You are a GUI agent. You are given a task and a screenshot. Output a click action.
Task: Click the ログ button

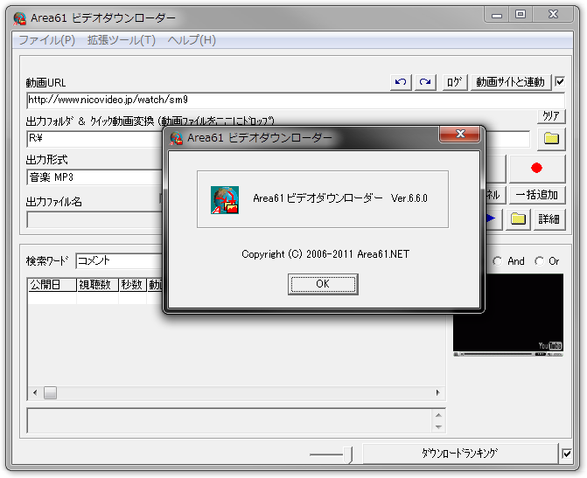coord(455,82)
